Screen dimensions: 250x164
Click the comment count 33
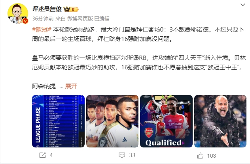tap(132, 155)
